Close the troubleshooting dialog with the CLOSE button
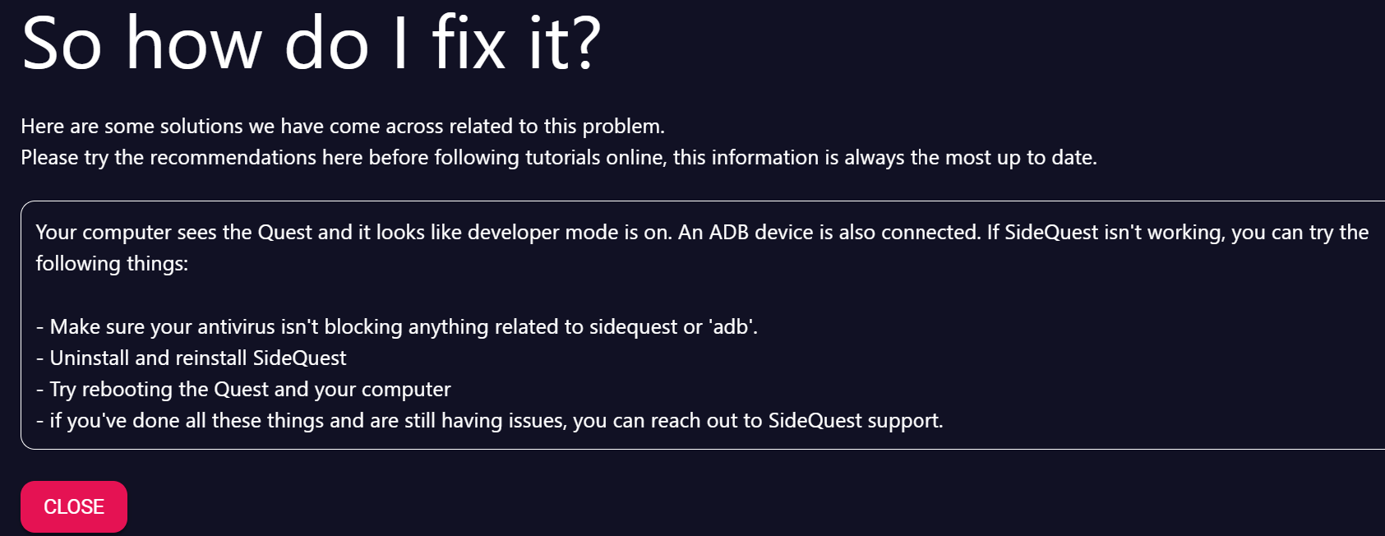The height and width of the screenshot is (536, 1385). coord(74,506)
